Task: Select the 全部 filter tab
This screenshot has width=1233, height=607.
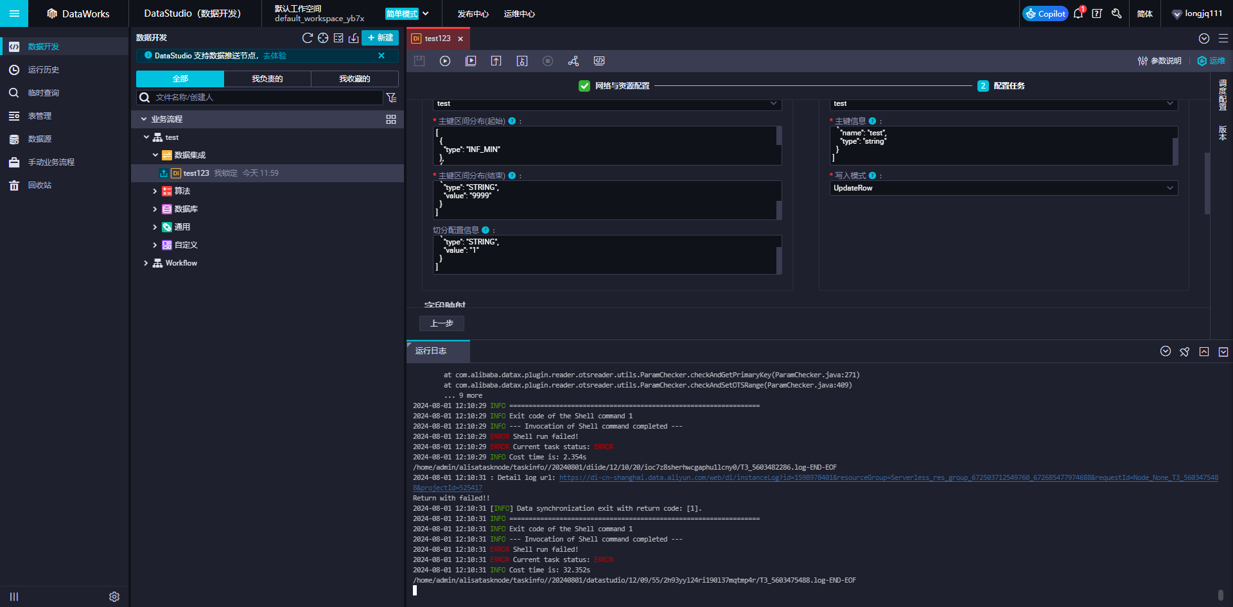Action: (180, 78)
